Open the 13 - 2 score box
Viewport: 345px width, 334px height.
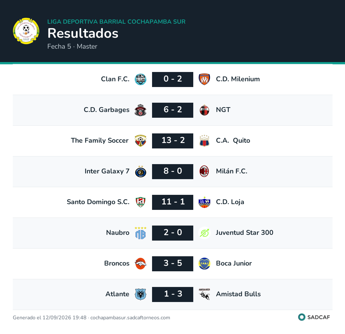[x=172, y=141]
